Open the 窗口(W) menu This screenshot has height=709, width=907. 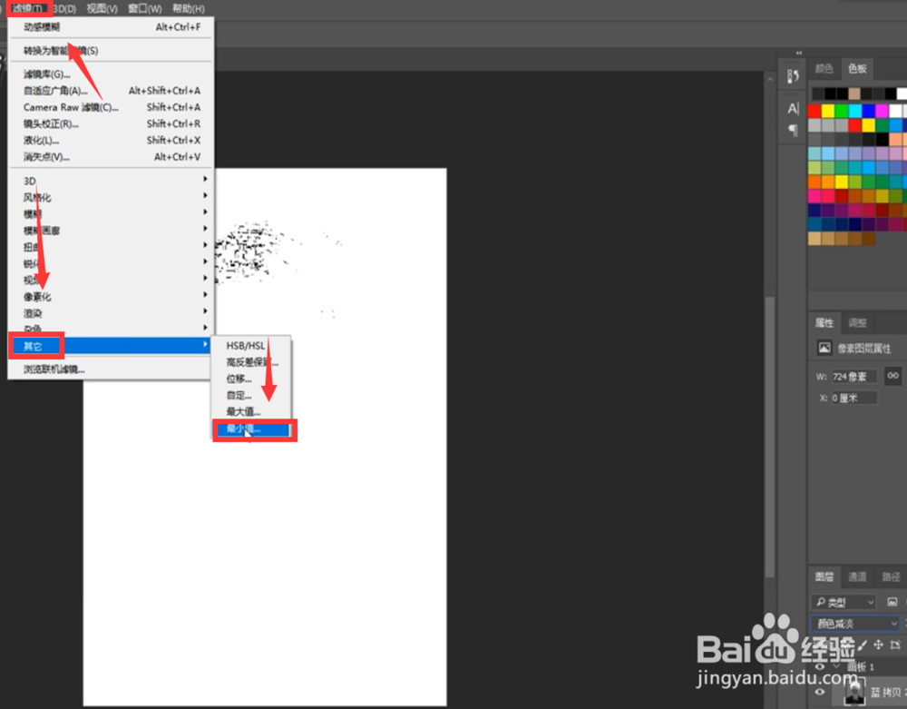click(x=144, y=9)
